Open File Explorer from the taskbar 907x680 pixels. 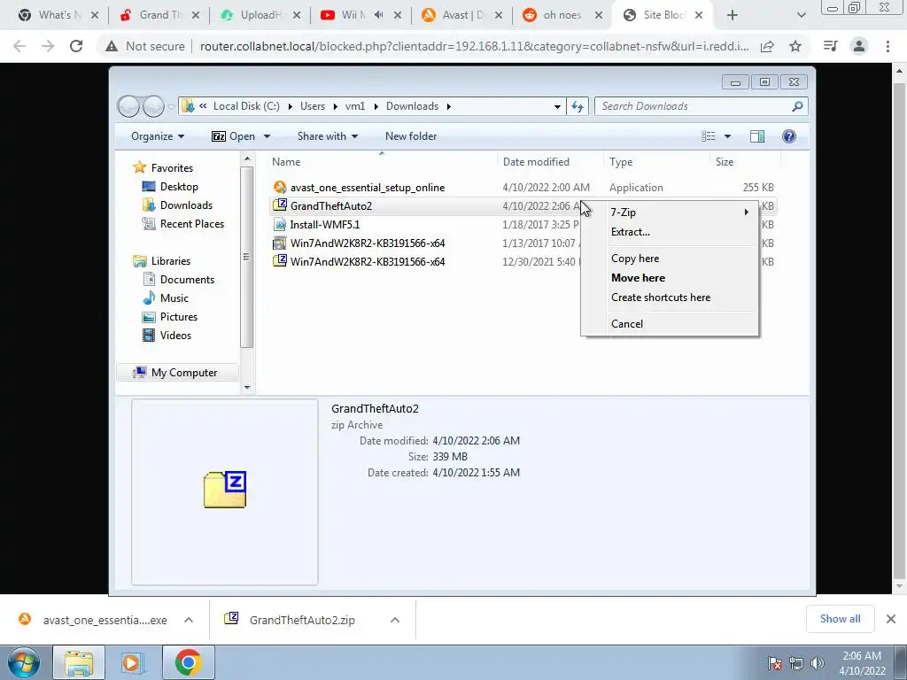coord(79,662)
